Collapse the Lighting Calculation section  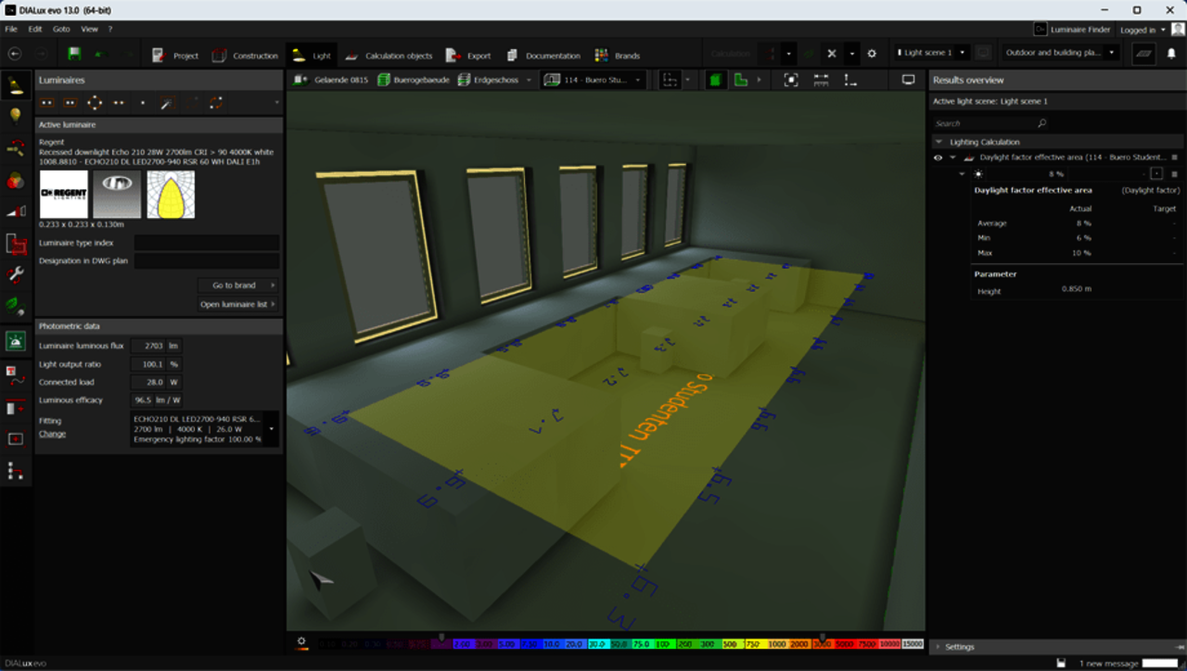938,142
